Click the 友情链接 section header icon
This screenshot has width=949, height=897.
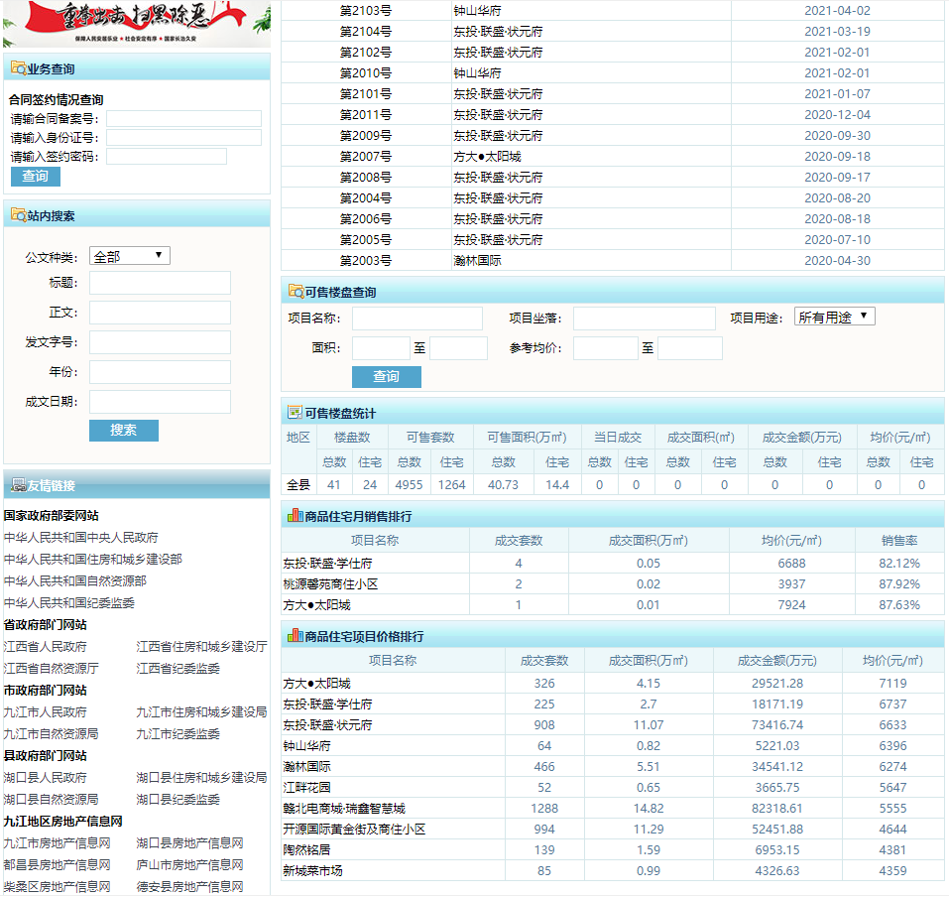coord(18,485)
